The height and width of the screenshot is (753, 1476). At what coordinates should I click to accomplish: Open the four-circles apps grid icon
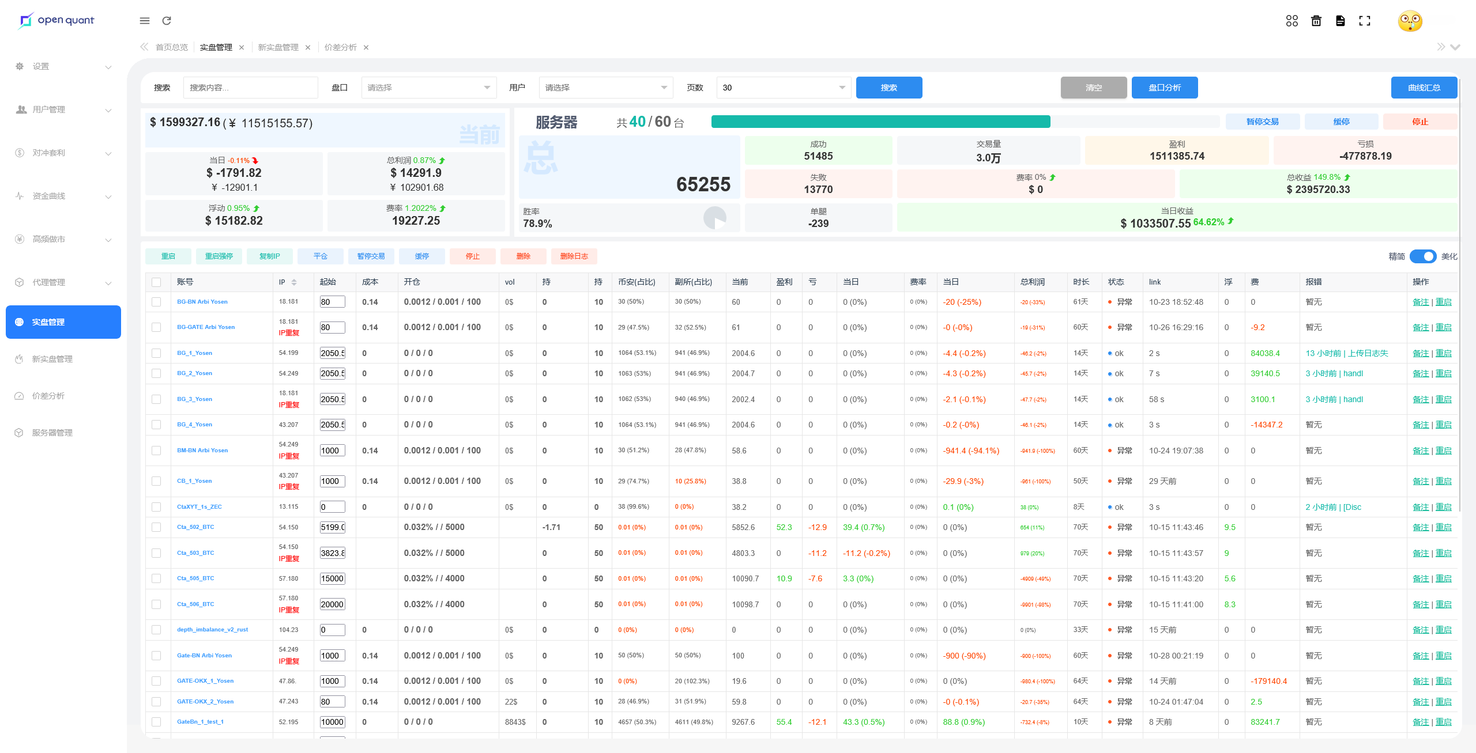coord(1291,21)
